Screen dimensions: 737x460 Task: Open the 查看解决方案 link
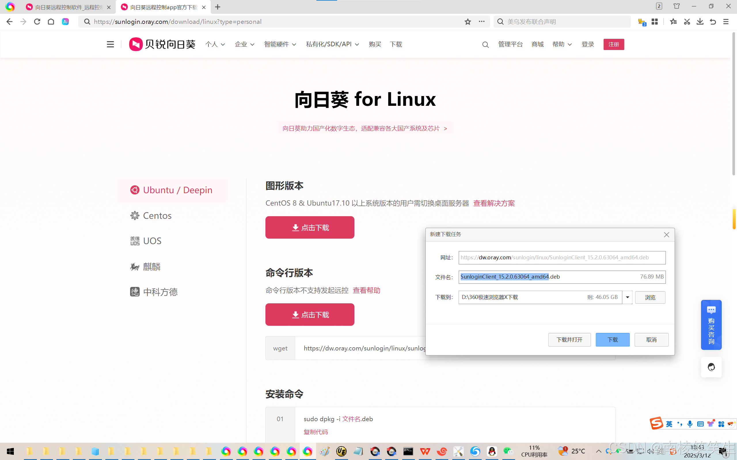pos(494,203)
